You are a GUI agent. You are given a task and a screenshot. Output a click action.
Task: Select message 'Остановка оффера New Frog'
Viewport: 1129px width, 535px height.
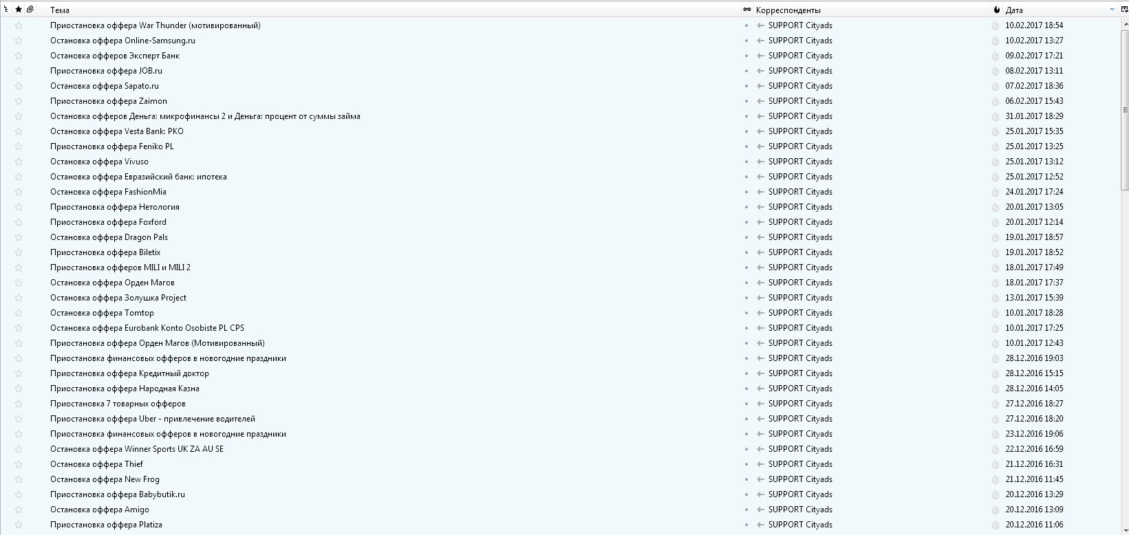click(105, 479)
